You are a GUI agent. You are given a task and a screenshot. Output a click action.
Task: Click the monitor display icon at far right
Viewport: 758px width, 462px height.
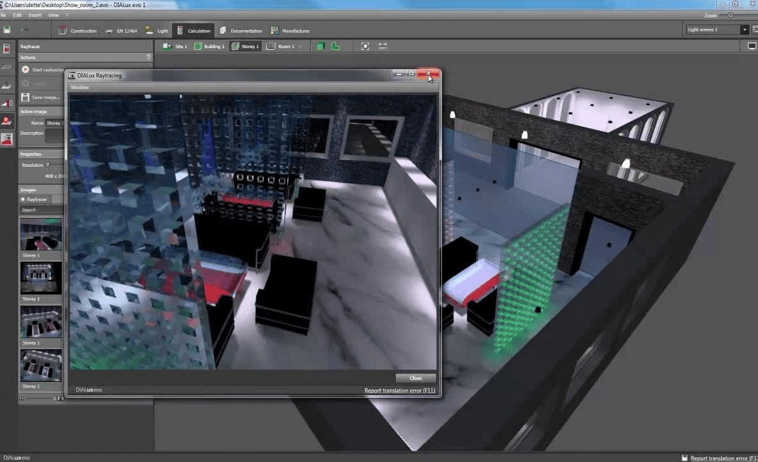[752, 46]
